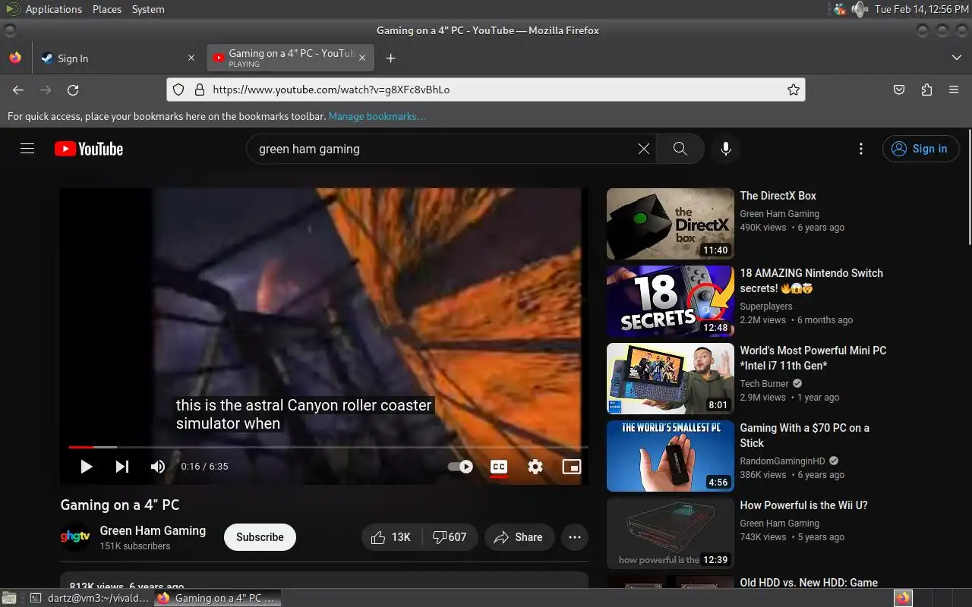Select the Gaming on a 4" PC tab
This screenshot has height=607, width=972.
click(291, 58)
